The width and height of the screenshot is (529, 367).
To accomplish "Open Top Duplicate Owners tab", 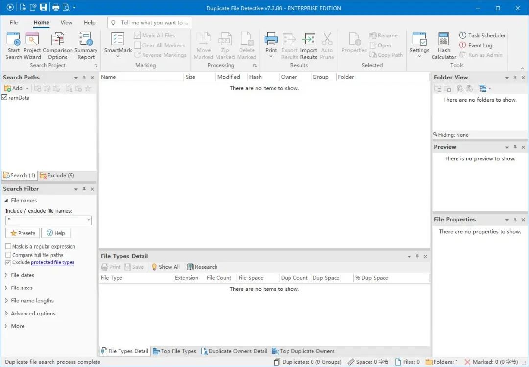I will click(x=303, y=351).
